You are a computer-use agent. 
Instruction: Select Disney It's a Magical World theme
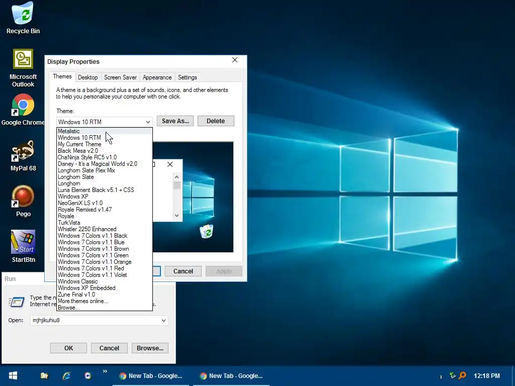(105, 164)
